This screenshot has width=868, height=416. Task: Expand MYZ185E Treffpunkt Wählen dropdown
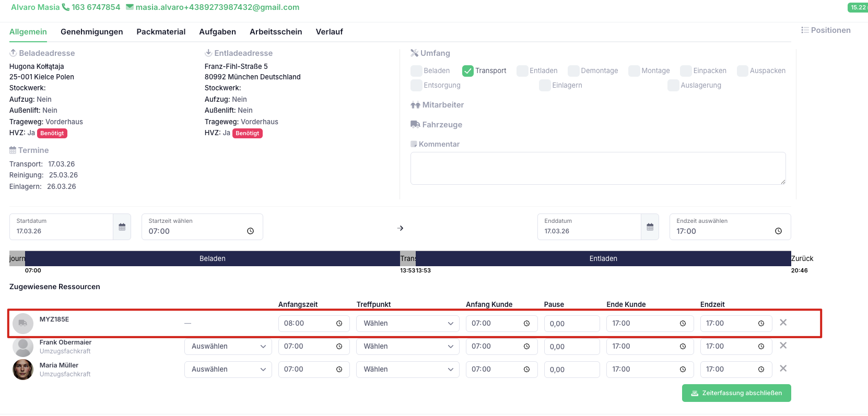(408, 324)
